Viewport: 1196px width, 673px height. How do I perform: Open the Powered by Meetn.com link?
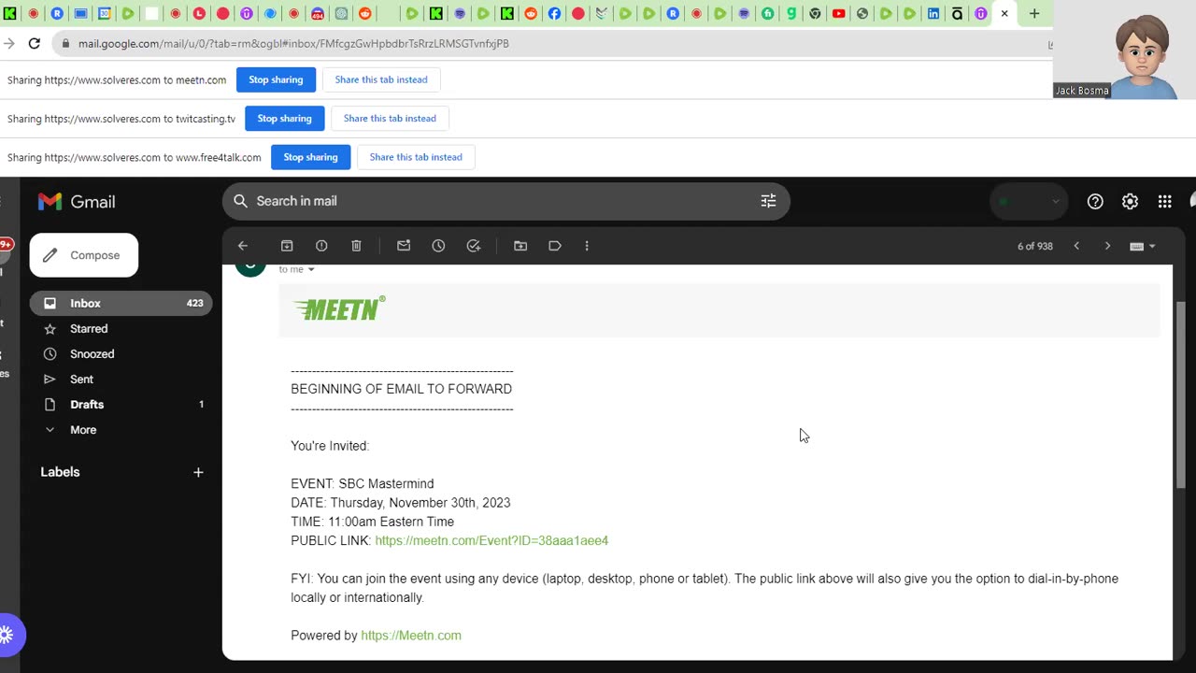point(411,636)
